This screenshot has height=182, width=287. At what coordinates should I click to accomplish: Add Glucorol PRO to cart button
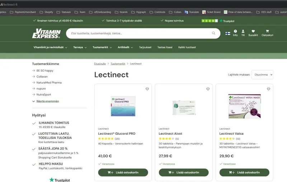[x=123, y=172]
